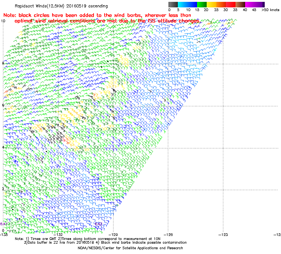Click the legend scale label '40'
Image resolution: width=281 pixels, height=254 pixels.
tap(245, 10)
